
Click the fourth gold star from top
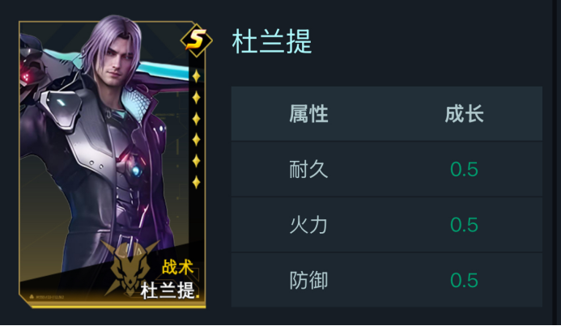(196, 140)
